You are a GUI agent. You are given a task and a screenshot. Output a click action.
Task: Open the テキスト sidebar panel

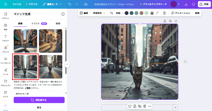point(5,38)
